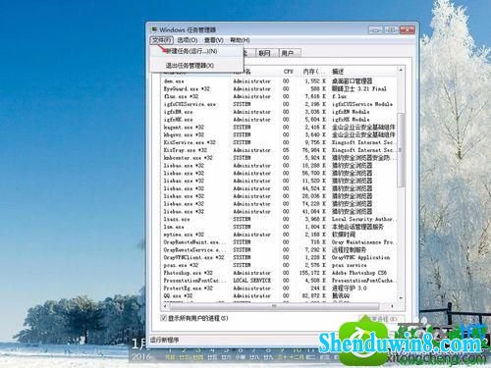Click the Task Manager title bar icon
491x368 pixels.
153,29
